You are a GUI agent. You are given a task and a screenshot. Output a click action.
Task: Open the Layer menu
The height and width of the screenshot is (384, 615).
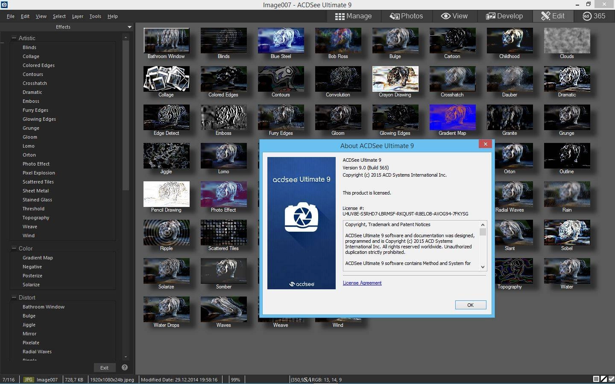[77, 16]
